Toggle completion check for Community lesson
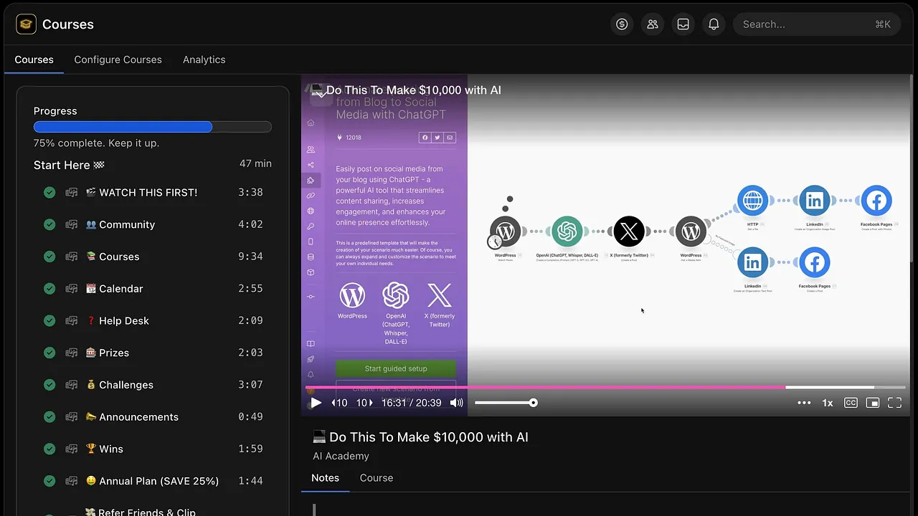This screenshot has width=918, height=516. point(49,224)
